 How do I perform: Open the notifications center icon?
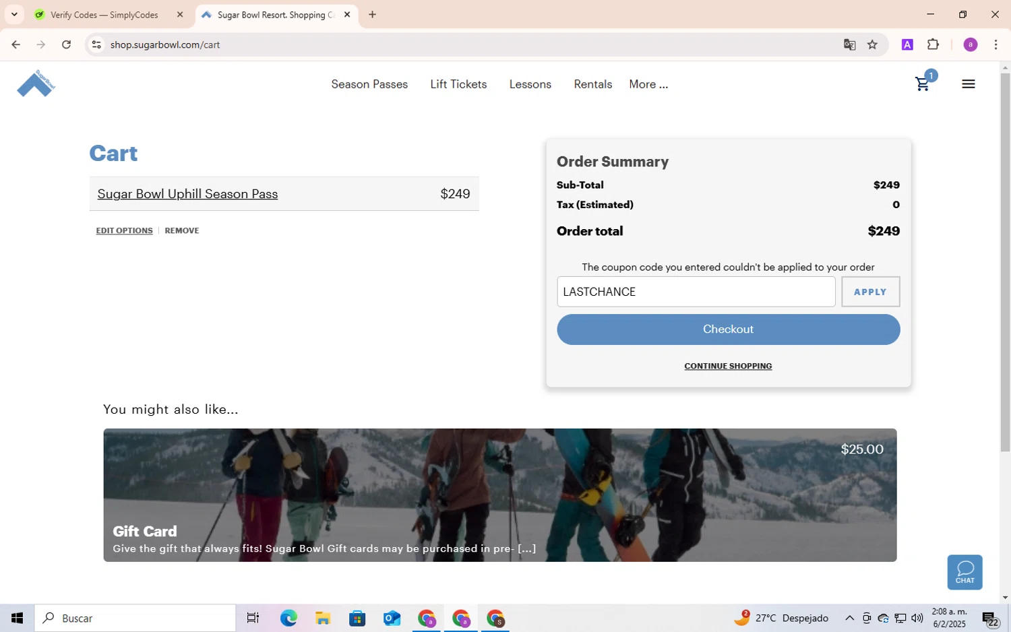(x=989, y=619)
